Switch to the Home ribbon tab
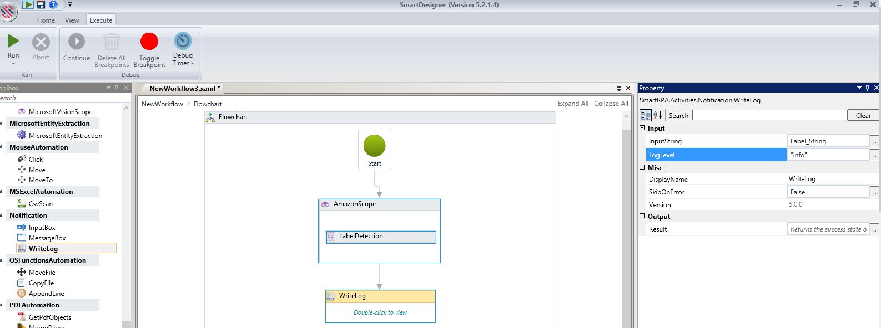 [46, 20]
